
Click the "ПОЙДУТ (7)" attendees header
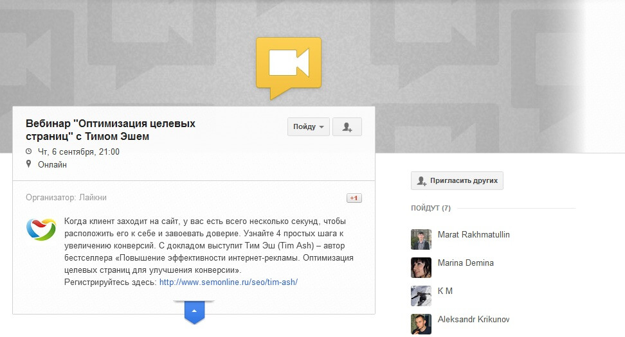click(431, 209)
